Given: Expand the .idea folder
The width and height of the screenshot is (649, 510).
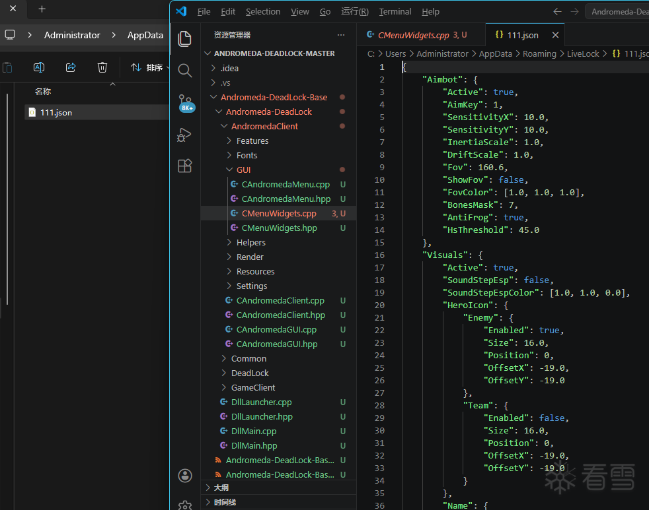Looking at the screenshot, I should 278,68.
